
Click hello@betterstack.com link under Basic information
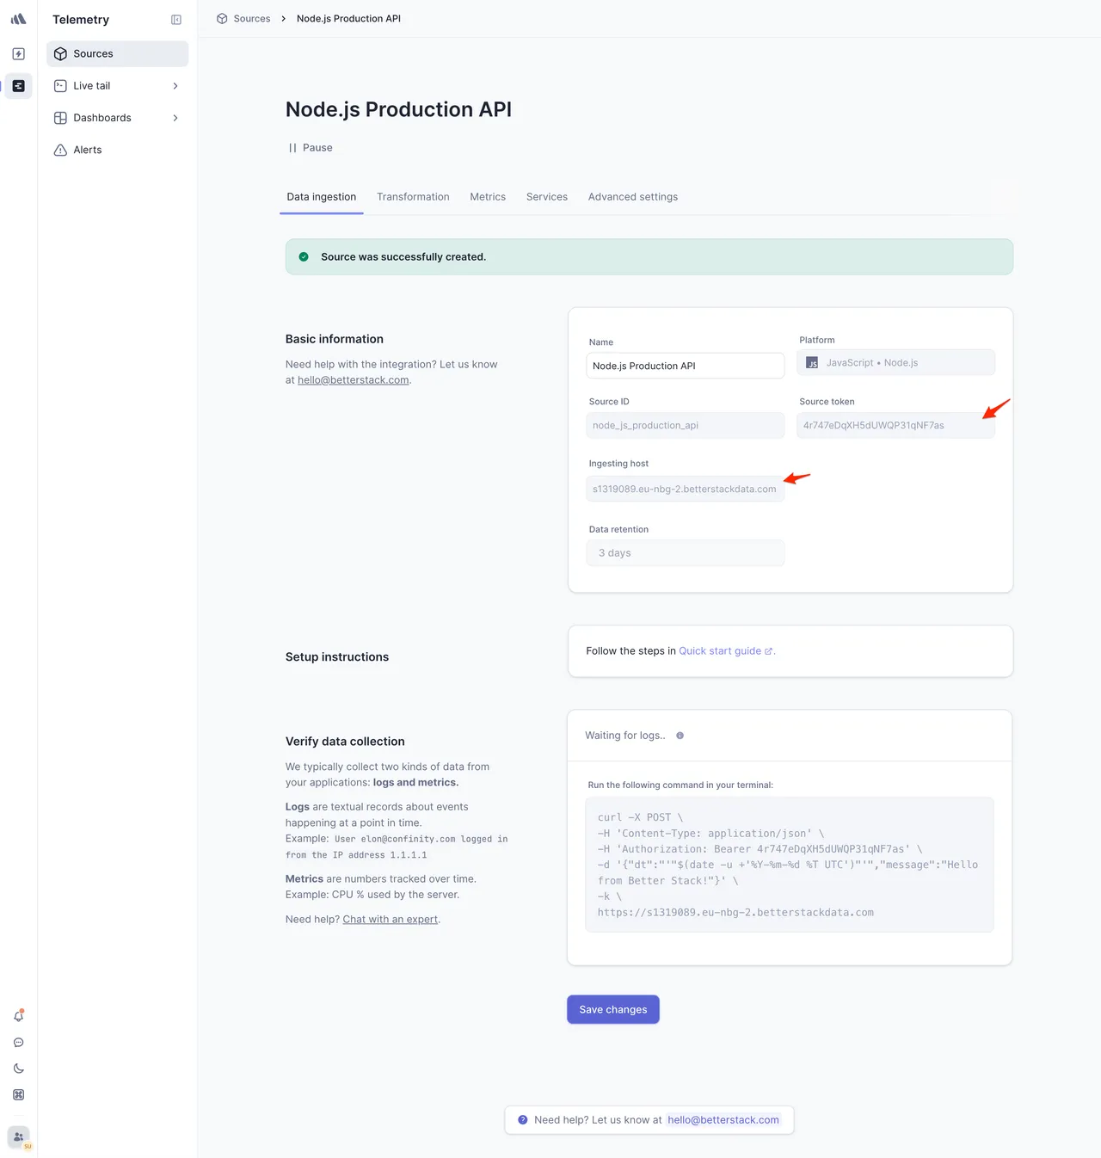(354, 380)
